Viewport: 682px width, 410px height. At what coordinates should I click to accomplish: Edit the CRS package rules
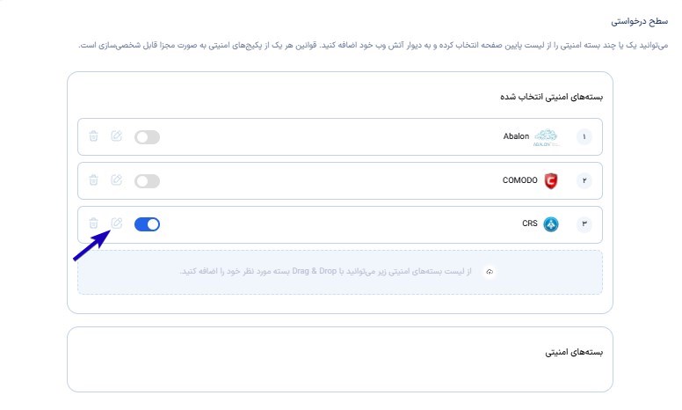click(116, 223)
